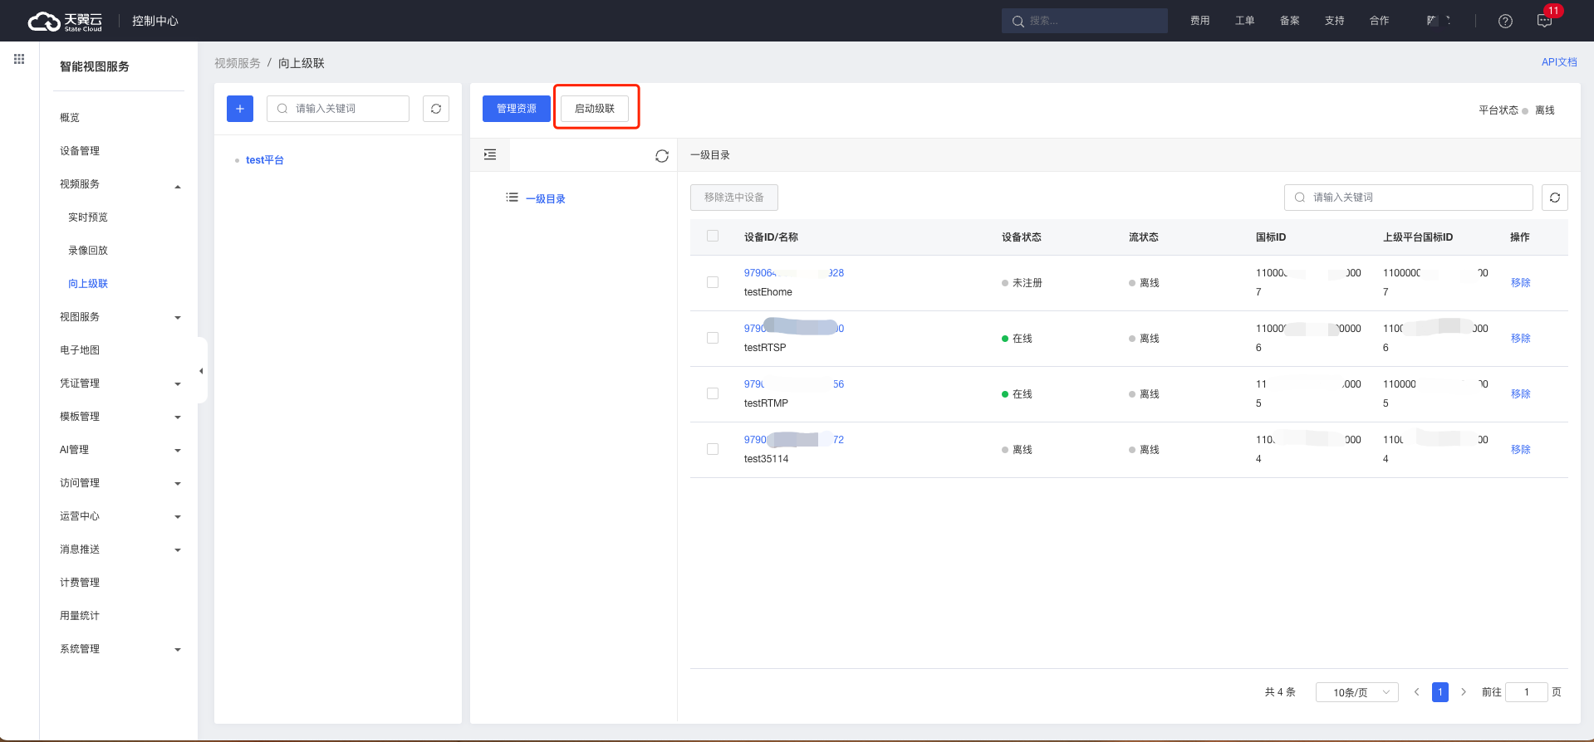Select test平台 in the platform list
Image resolution: width=1594 pixels, height=742 pixels.
[x=265, y=160]
